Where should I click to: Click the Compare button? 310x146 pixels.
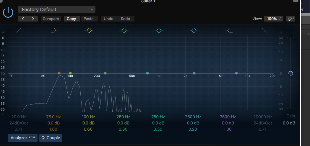[51, 19]
